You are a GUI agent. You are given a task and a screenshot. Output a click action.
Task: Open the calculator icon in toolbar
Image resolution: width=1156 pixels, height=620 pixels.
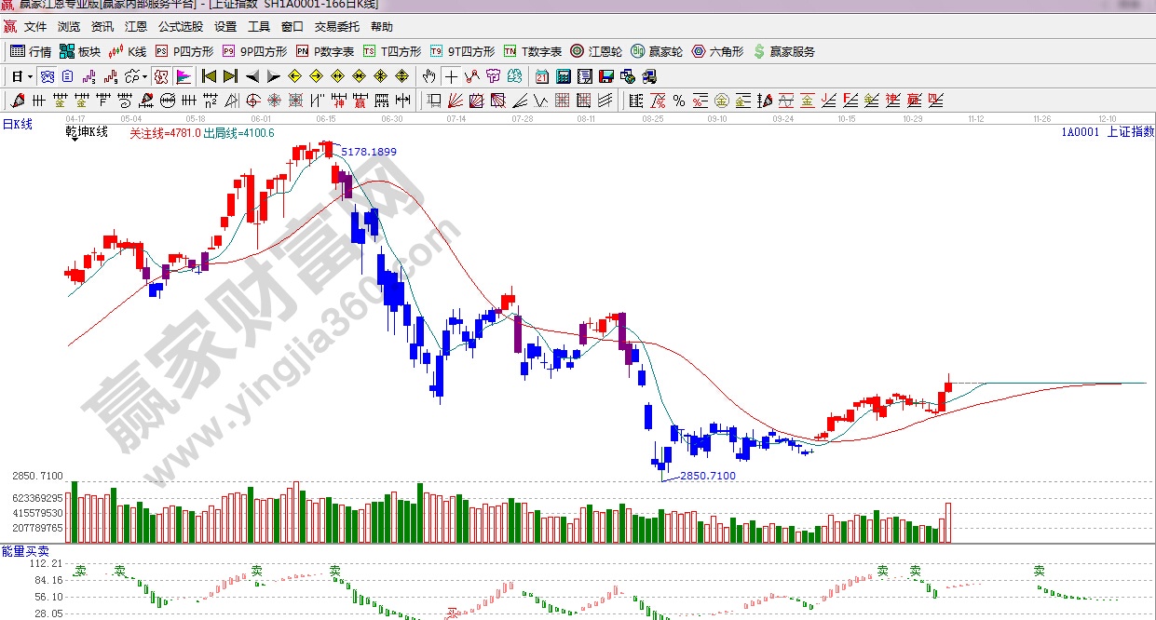pos(563,76)
